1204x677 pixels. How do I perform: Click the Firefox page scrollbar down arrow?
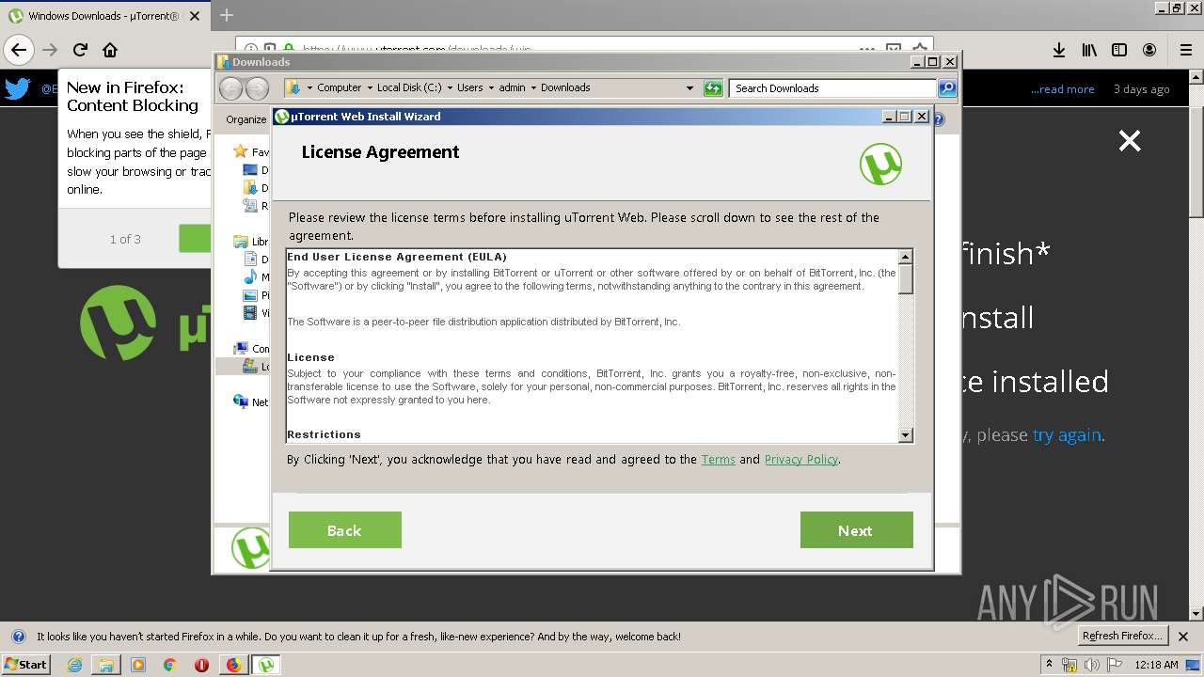1196,614
